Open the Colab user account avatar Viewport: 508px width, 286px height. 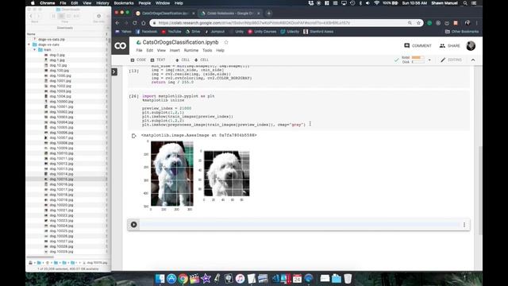click(471, 46)
